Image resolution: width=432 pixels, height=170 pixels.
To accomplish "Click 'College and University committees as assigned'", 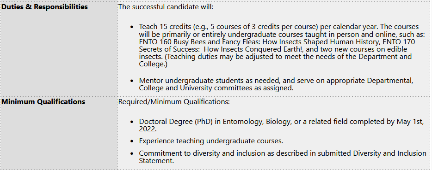I will click(216, 88).
